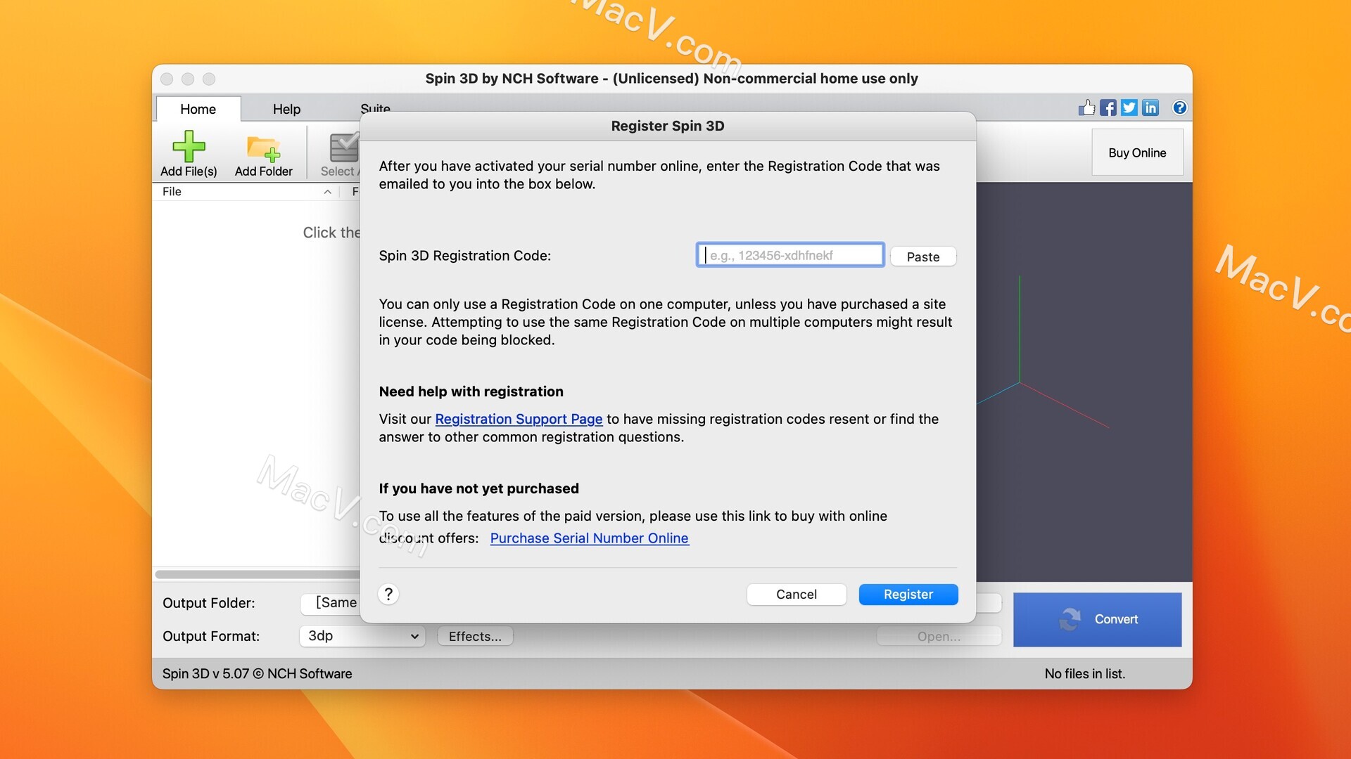Viewport: 1351px width, 759px height.
Task: Click the Help tab
Action: click(286, 108)
